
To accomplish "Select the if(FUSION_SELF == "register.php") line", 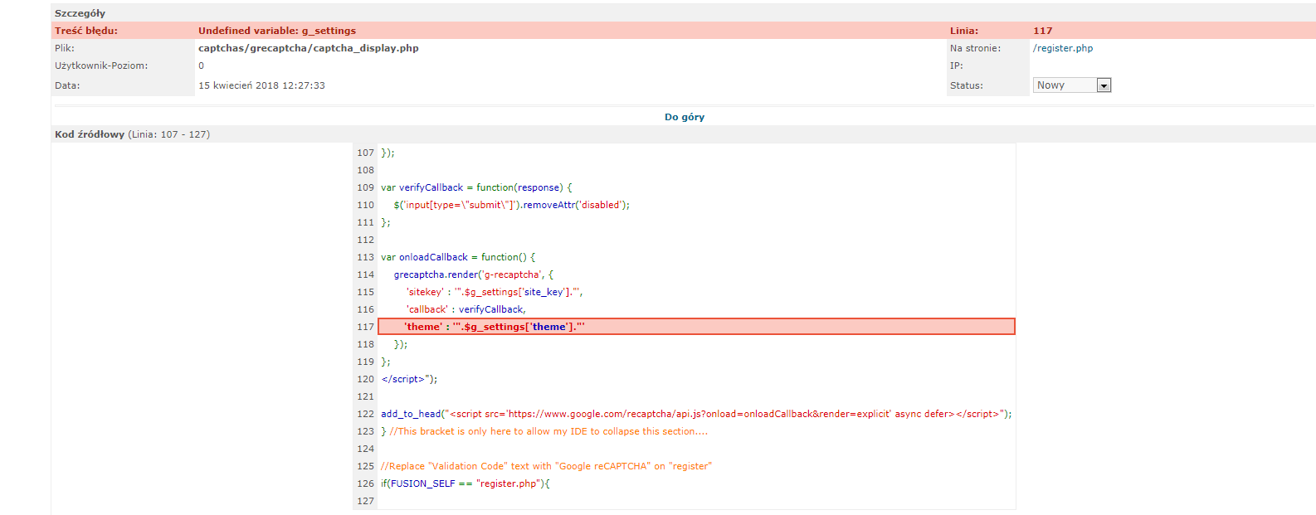I will coord(465,483).
